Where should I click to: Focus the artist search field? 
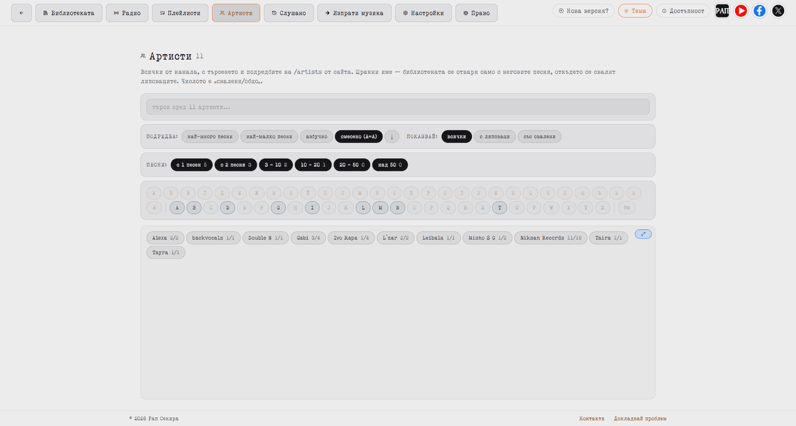pos(398,107)
